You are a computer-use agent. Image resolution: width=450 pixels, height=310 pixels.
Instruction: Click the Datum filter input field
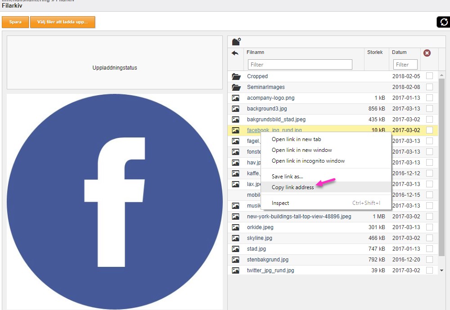click(x=405, y=64)
